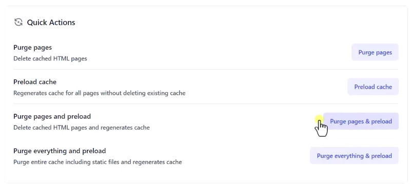The width and height of the screenshot is (413, 188).
Task: Click the bold Purge pages row title
Action: tap(33, 48)
